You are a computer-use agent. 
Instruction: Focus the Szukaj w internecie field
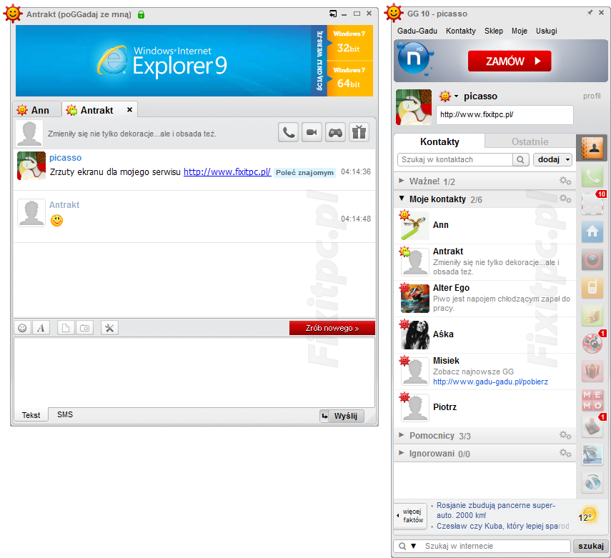coord(497,546)
